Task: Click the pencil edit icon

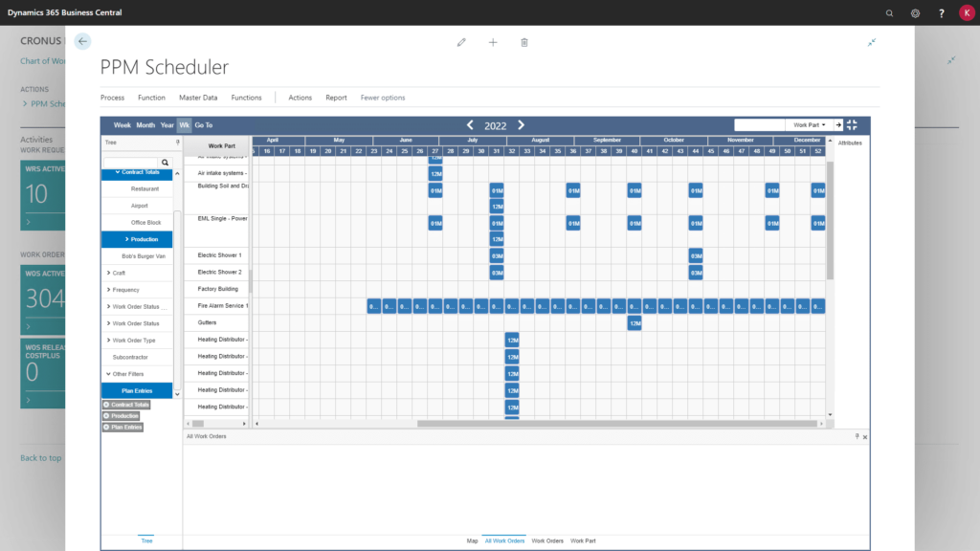Action: pos(461,42)
